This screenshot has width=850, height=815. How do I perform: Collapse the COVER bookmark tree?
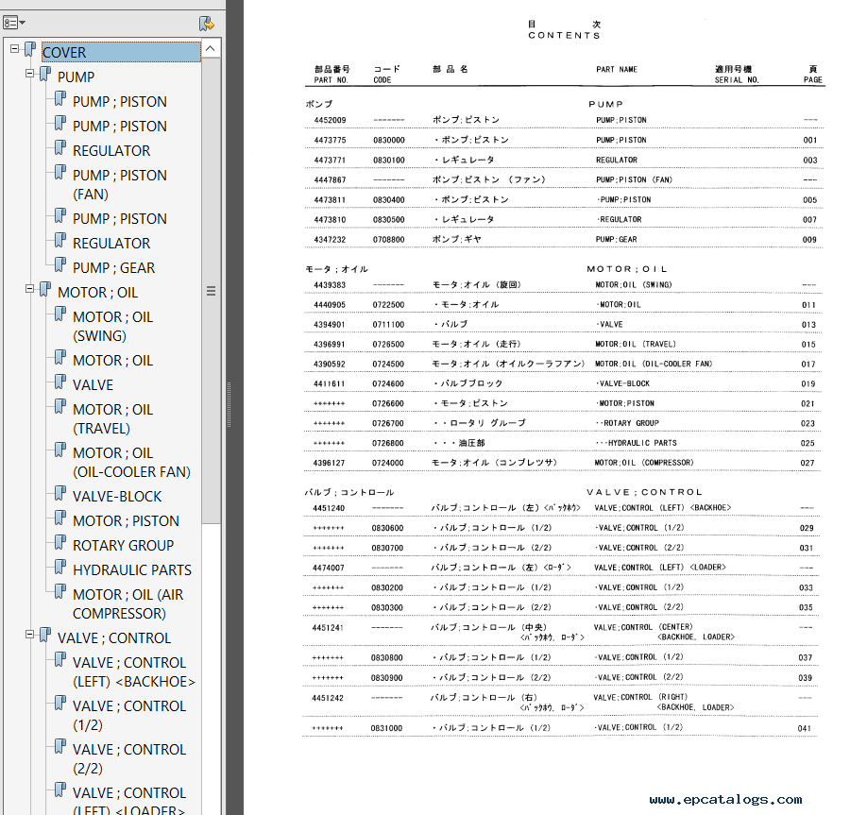pos(14,49)
